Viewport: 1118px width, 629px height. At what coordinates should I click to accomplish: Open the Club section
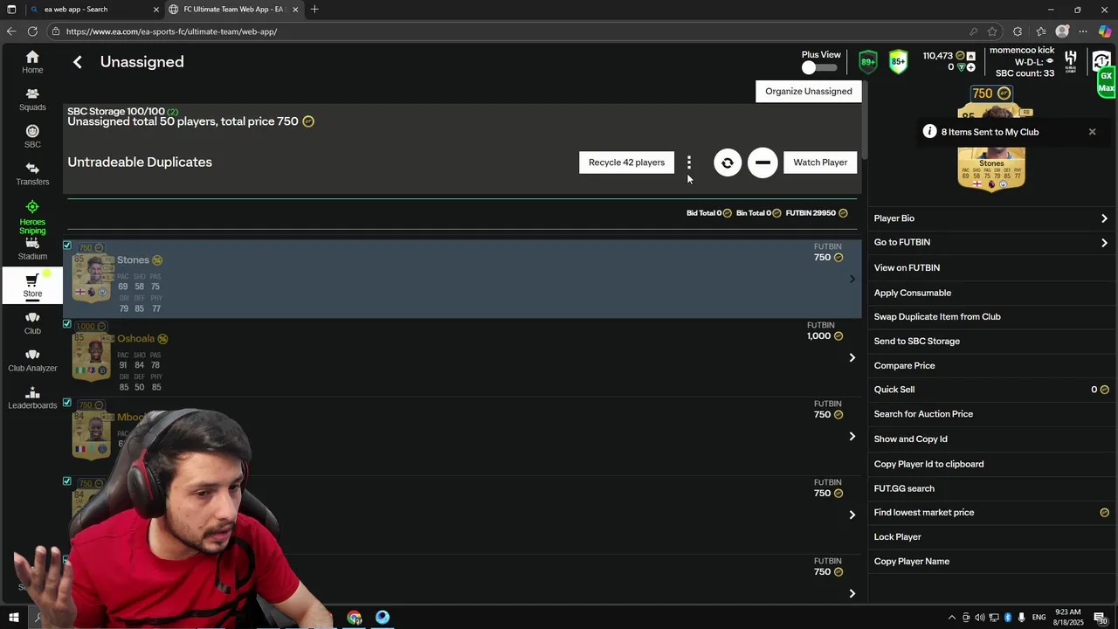click(32, 323)
